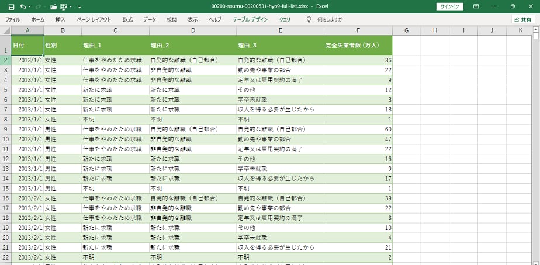Click the 共有 share button
Viewport: 540px width, 265px height.
[523, 20]
